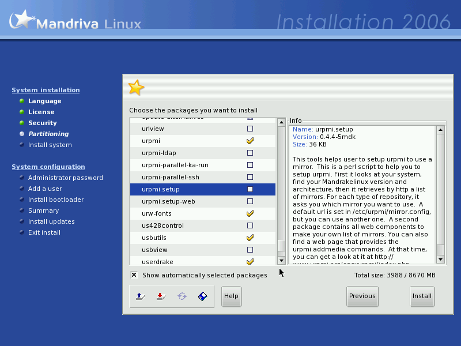The width and height of the screenshot is (461, 346).
Task: Click the load package selection icon (blue up arrow)
Action: [x=140, y=296]
